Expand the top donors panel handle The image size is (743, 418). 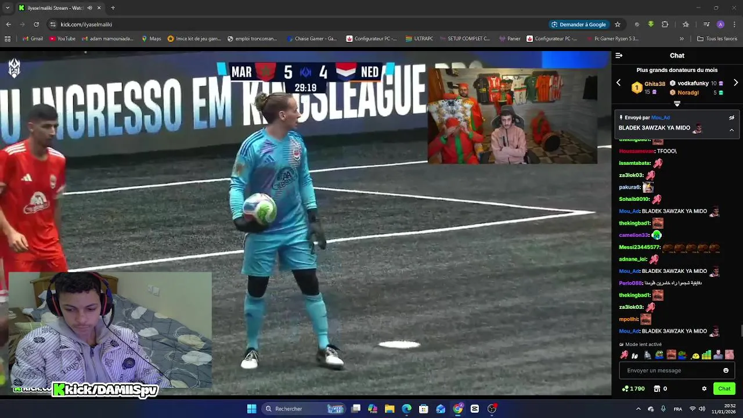(677, 103)
